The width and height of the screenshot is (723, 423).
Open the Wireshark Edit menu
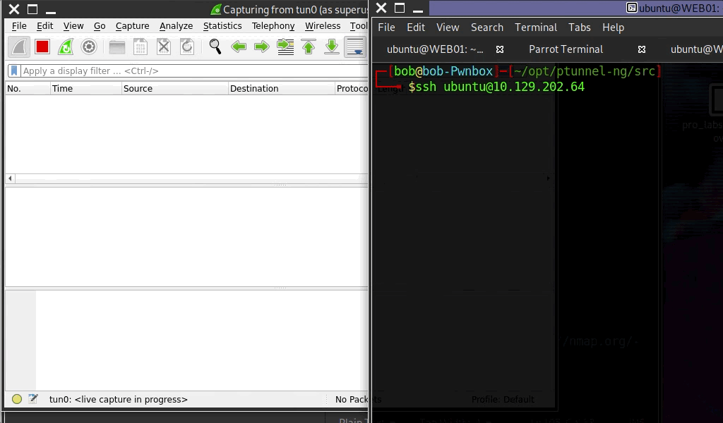coord(44,26)
